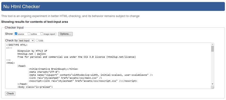Click the textarea scrollbar down arrow
The width and height of the screenshot is (226, 100).
point(212,84)
